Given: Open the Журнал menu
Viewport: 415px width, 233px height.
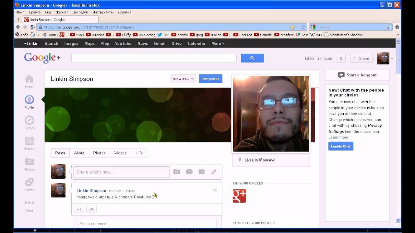Looking at the screenshot, I should pos(62,12).
